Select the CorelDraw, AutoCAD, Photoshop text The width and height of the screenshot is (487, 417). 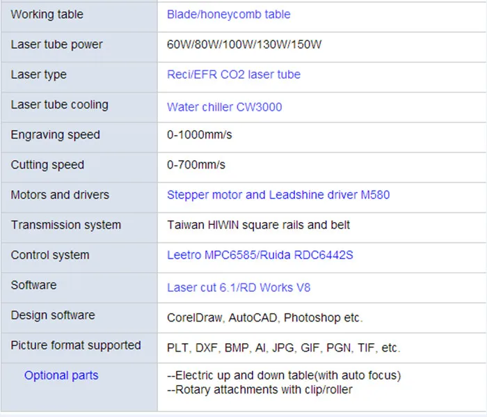pyautogui.click(x=265, y=318)
